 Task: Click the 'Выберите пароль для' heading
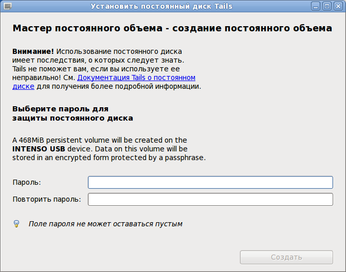point(60,109)
